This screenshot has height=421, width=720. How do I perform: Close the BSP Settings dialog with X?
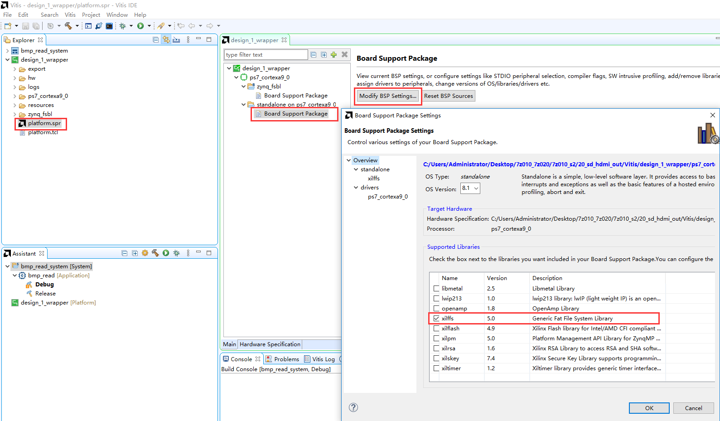click(713, 115)
